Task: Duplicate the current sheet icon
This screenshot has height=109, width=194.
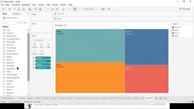Action: 36,9
